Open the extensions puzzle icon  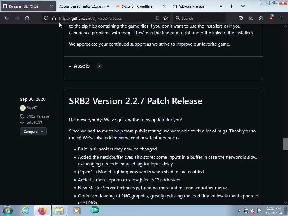[x=261, y=18]
